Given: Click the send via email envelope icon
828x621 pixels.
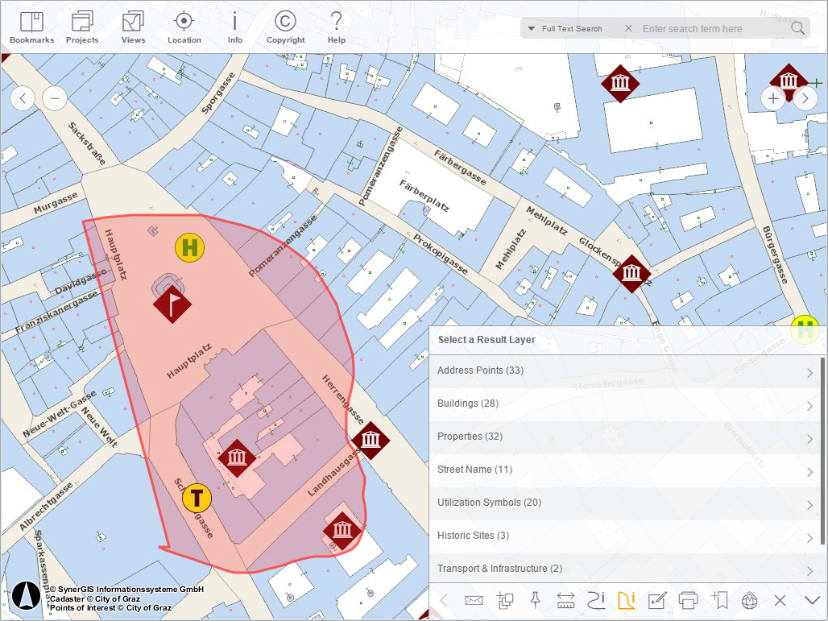Looking at the screenshot, I should (474, 600).
